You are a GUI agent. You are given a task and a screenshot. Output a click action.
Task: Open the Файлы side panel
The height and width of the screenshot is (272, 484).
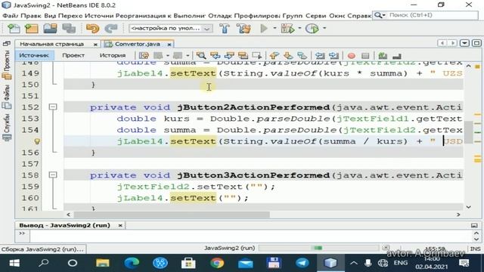point(7,97)
